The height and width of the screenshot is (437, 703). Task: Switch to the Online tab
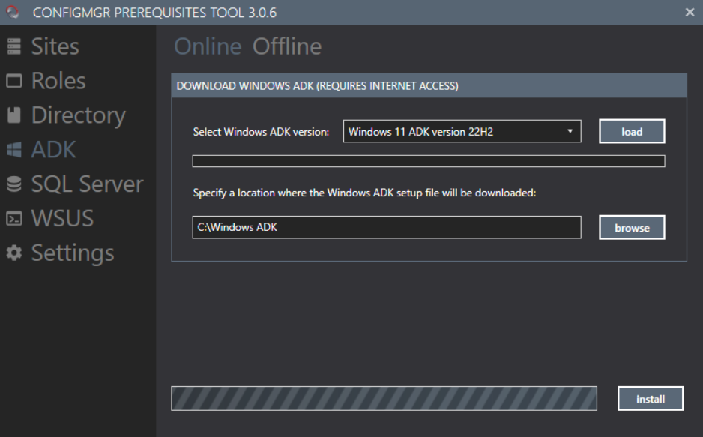pos(208,46)
